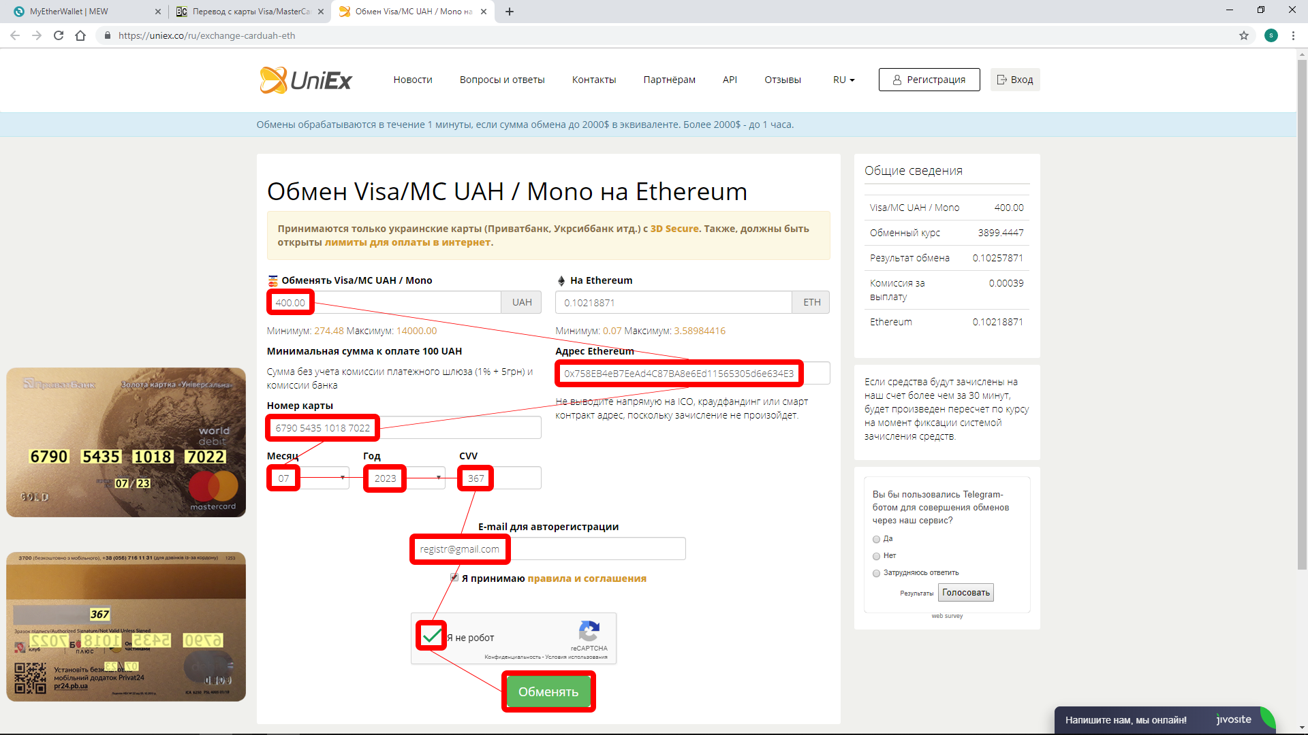Click the browser address bar URL
Image resolution: width=1308 pixels, height=735 pixels.
pyautogui.click(x=207, y=35)
